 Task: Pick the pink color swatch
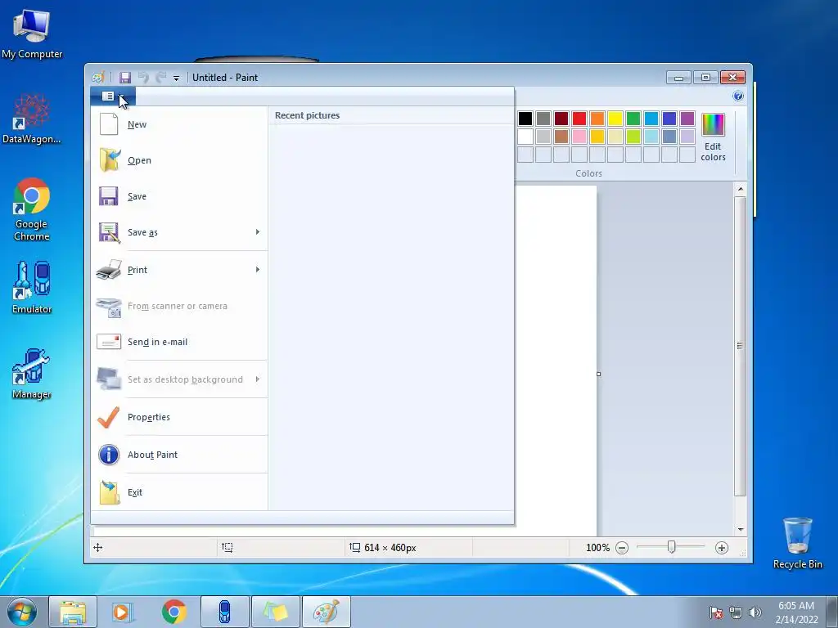579,137
